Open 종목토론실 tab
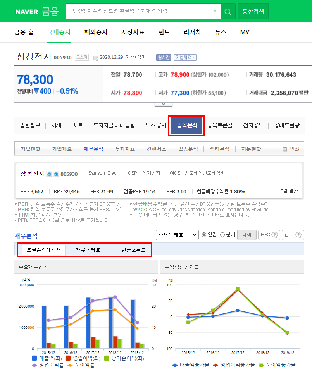This screenshot has height=373, width=312. click(220, 125)
